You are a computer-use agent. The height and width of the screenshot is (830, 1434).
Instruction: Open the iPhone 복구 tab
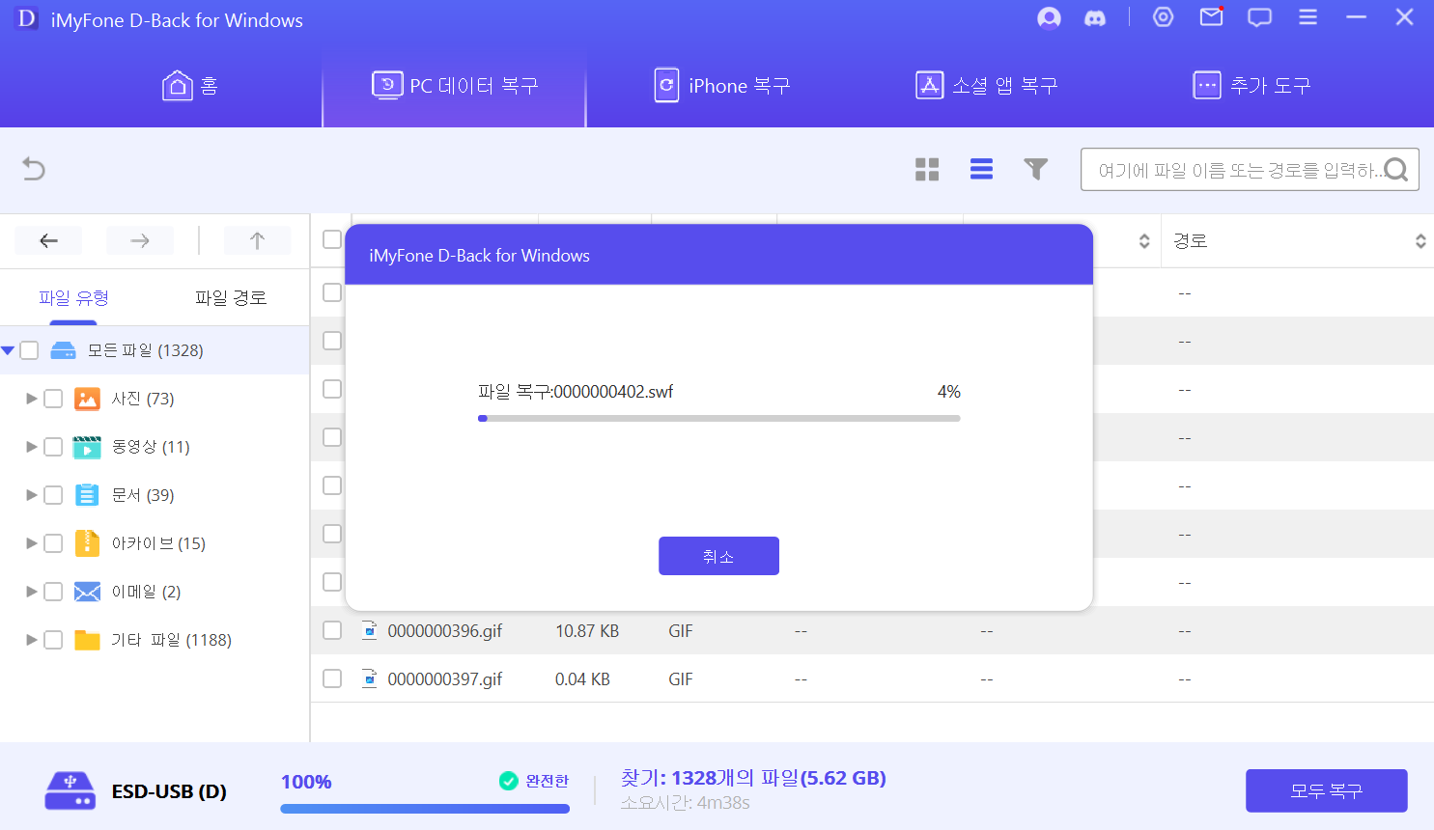pyautogui.click(x=722, y=86)
